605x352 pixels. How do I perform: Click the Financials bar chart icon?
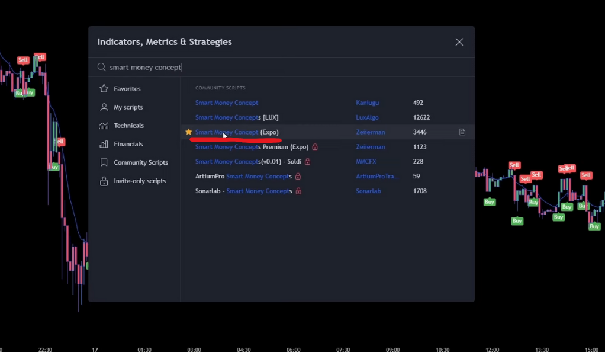[104, 144]
